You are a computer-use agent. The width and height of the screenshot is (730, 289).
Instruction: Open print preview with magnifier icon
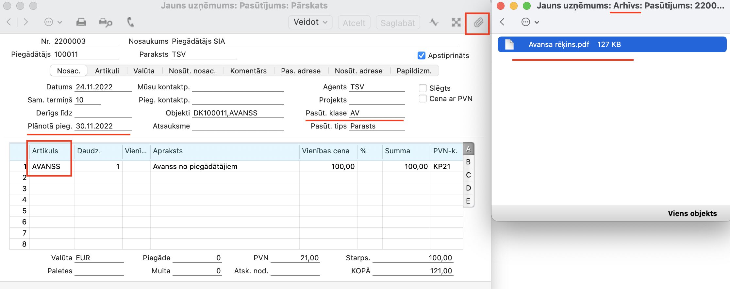pyautogui.click(x=106, y=22)
